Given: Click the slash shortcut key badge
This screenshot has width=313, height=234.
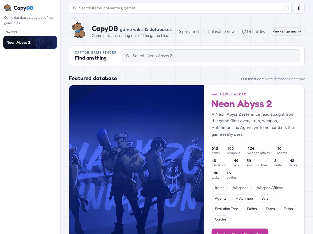Looking at the screenshot, I should [286, 8].
